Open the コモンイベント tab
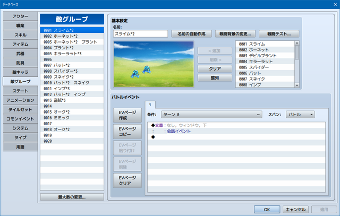Viewport: 340px width, 216px height. point(20,119)
